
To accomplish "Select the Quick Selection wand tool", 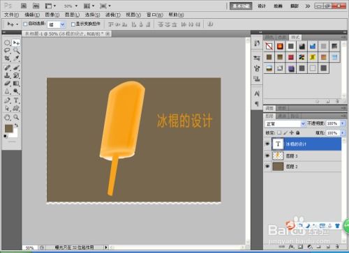I will [16, 51].
